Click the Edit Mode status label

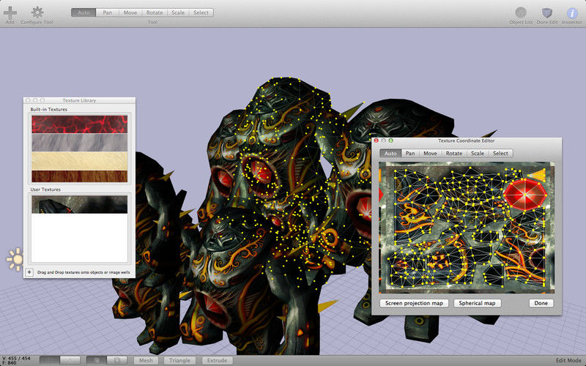(x=568, y=360)
